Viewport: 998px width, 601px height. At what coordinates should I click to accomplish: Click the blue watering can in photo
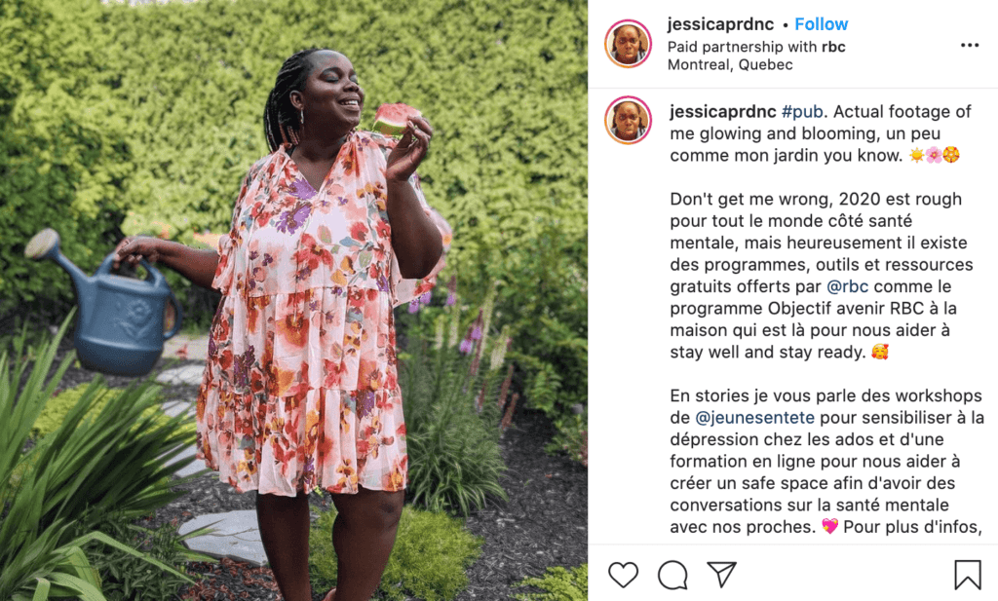(107, 304)
